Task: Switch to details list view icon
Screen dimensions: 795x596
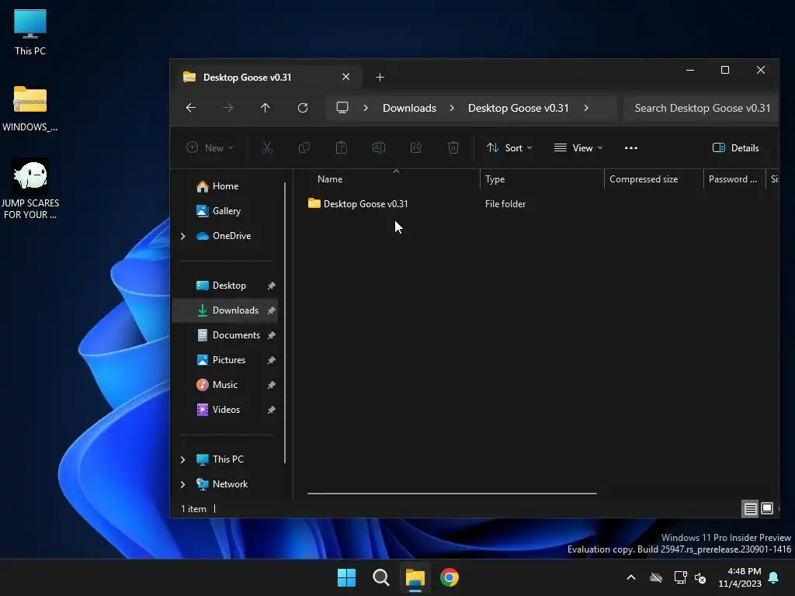Action: point(751,508)
